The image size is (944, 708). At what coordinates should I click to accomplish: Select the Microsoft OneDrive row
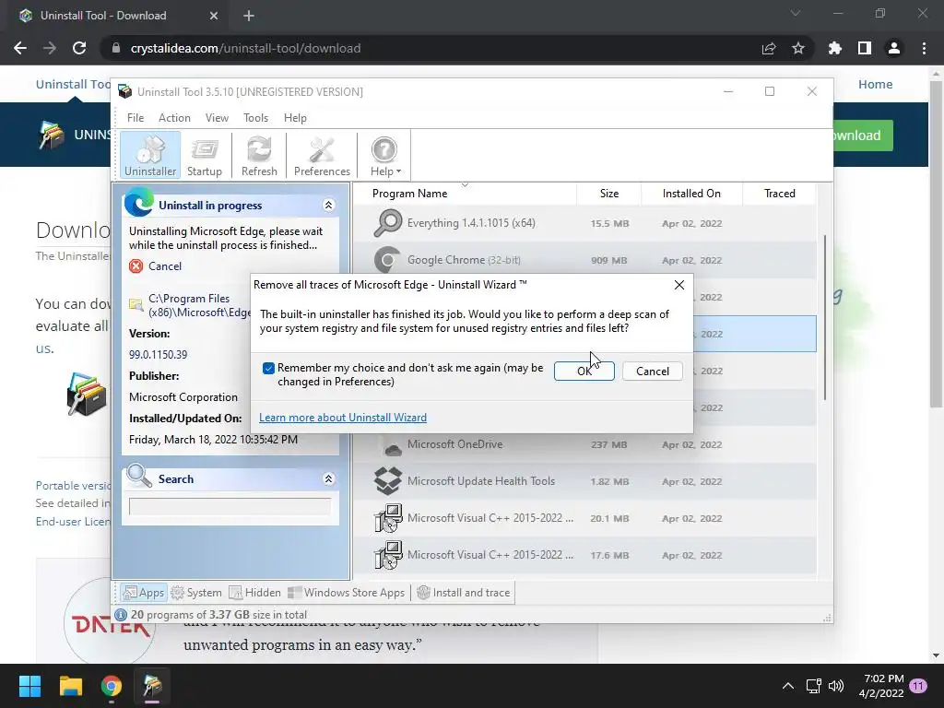[584, 444]
